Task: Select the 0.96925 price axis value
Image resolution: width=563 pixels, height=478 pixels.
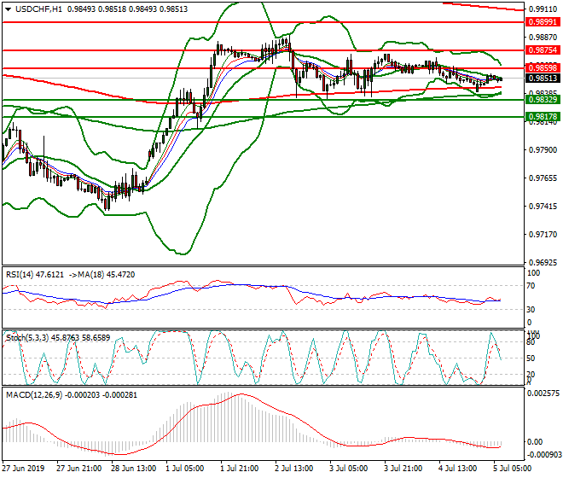Action: click(543, 263)
